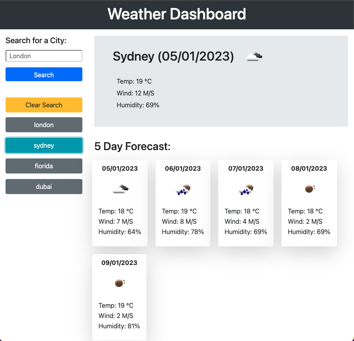This screenshot has width=354, height=341.
Task: Select the highlighted sydney history button
Action: pyautogui.click(x=44, y=145)
